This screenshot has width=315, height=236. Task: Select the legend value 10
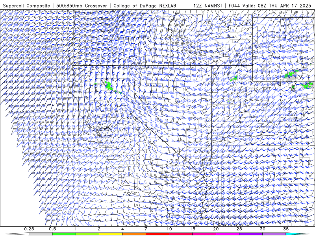coord(169,229)
